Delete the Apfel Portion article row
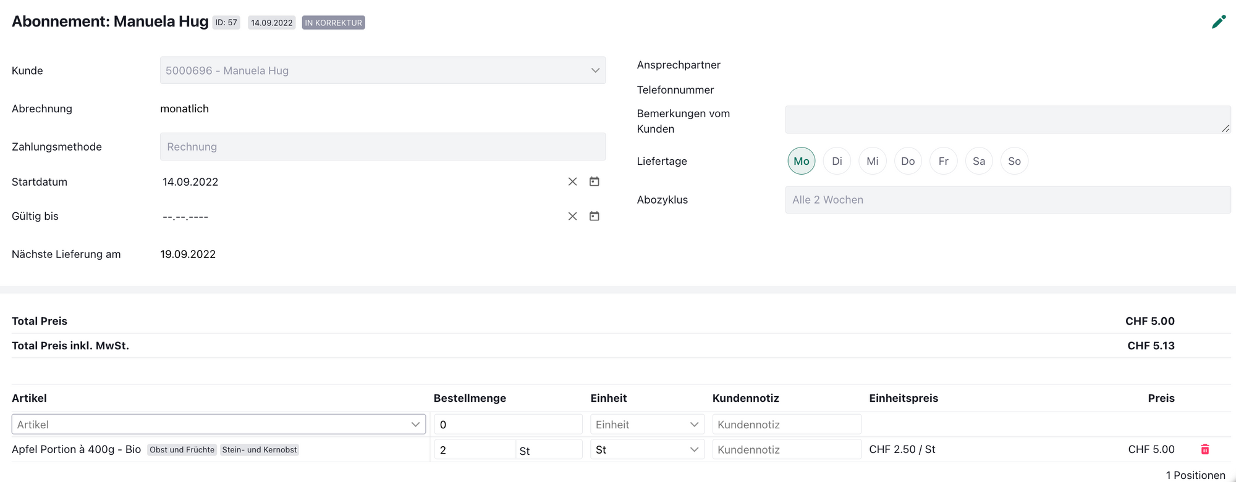The image size is (1236, 482). tap(1204, 449)
